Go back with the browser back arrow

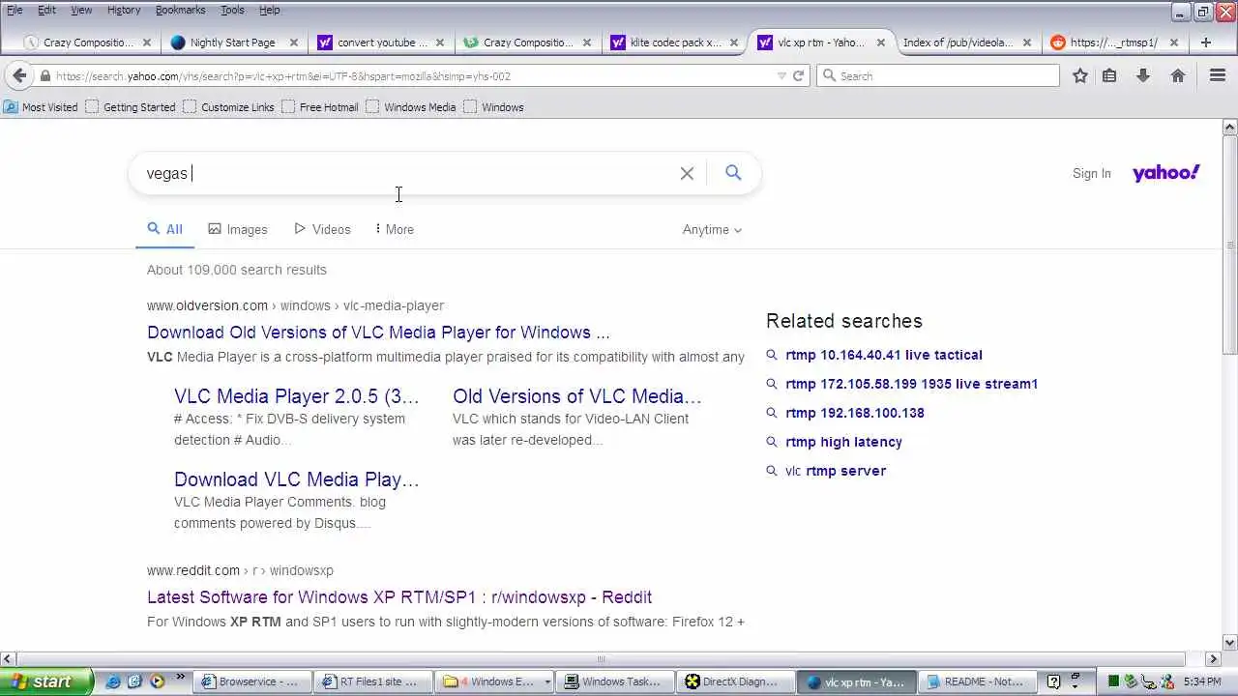click(x=20, y=75)
